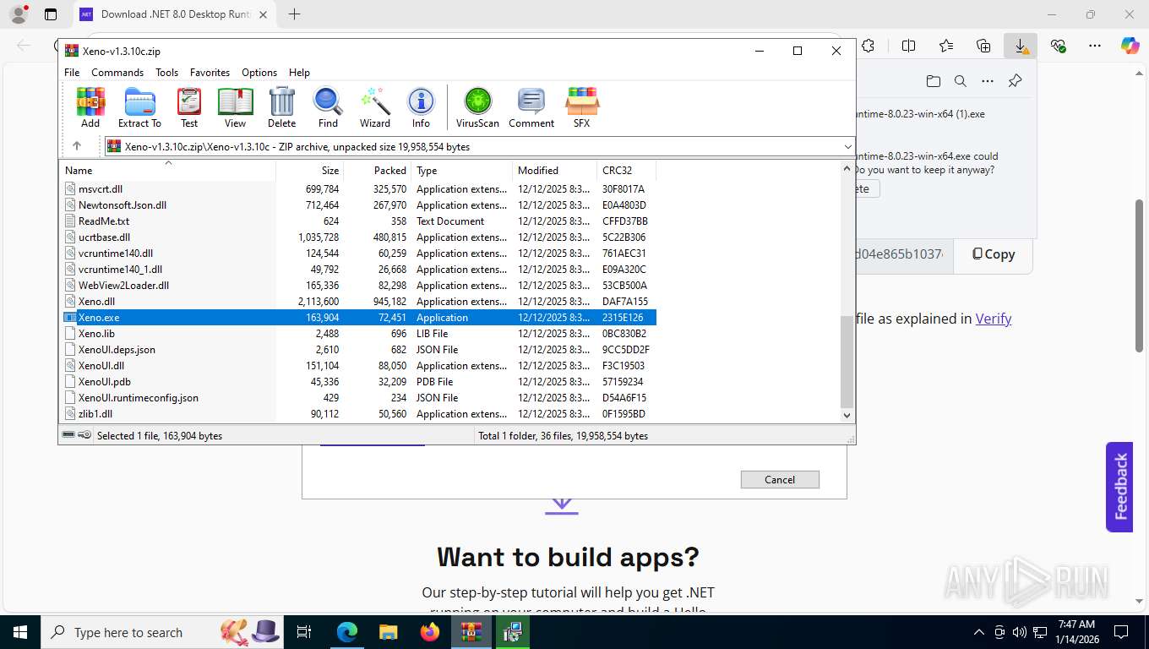The height and width of the screenshot is (649, 1149).
Task: Open Edge Favorites star icon
Action: (x=946, y=46)
